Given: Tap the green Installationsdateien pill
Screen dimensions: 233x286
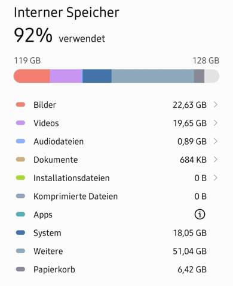Looking at the screenshot, I should tap(20, 178).
